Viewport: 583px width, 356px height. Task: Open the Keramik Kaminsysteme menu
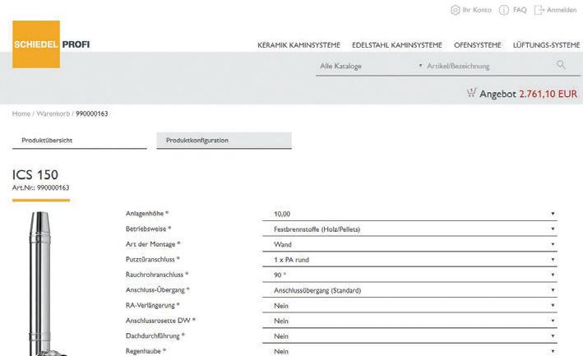pos(298,45)
